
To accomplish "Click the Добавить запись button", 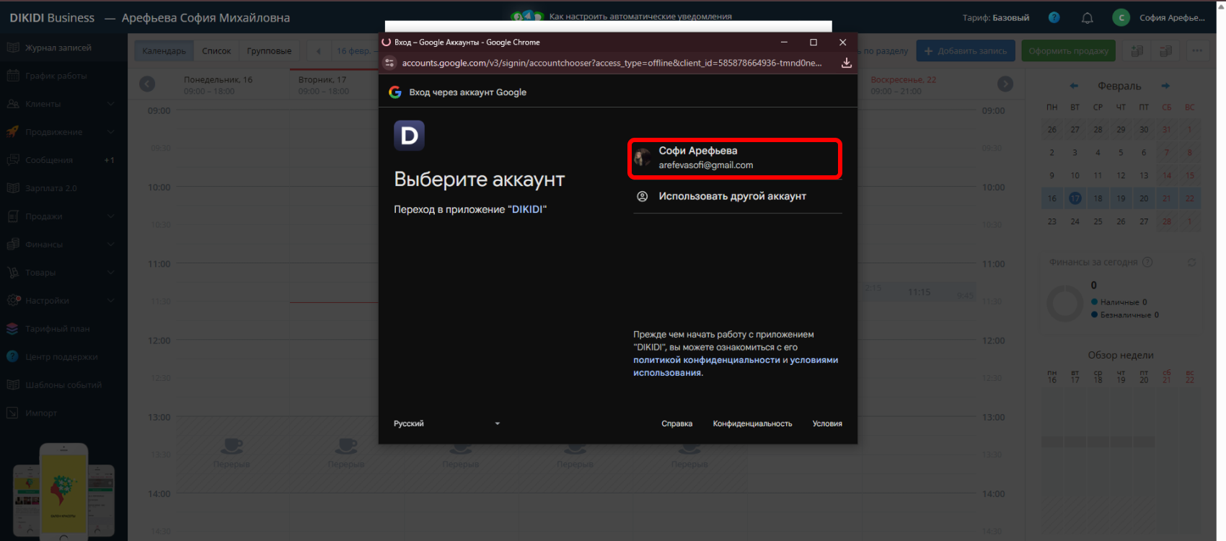I will pyautogui.click(x=965, y=51).
